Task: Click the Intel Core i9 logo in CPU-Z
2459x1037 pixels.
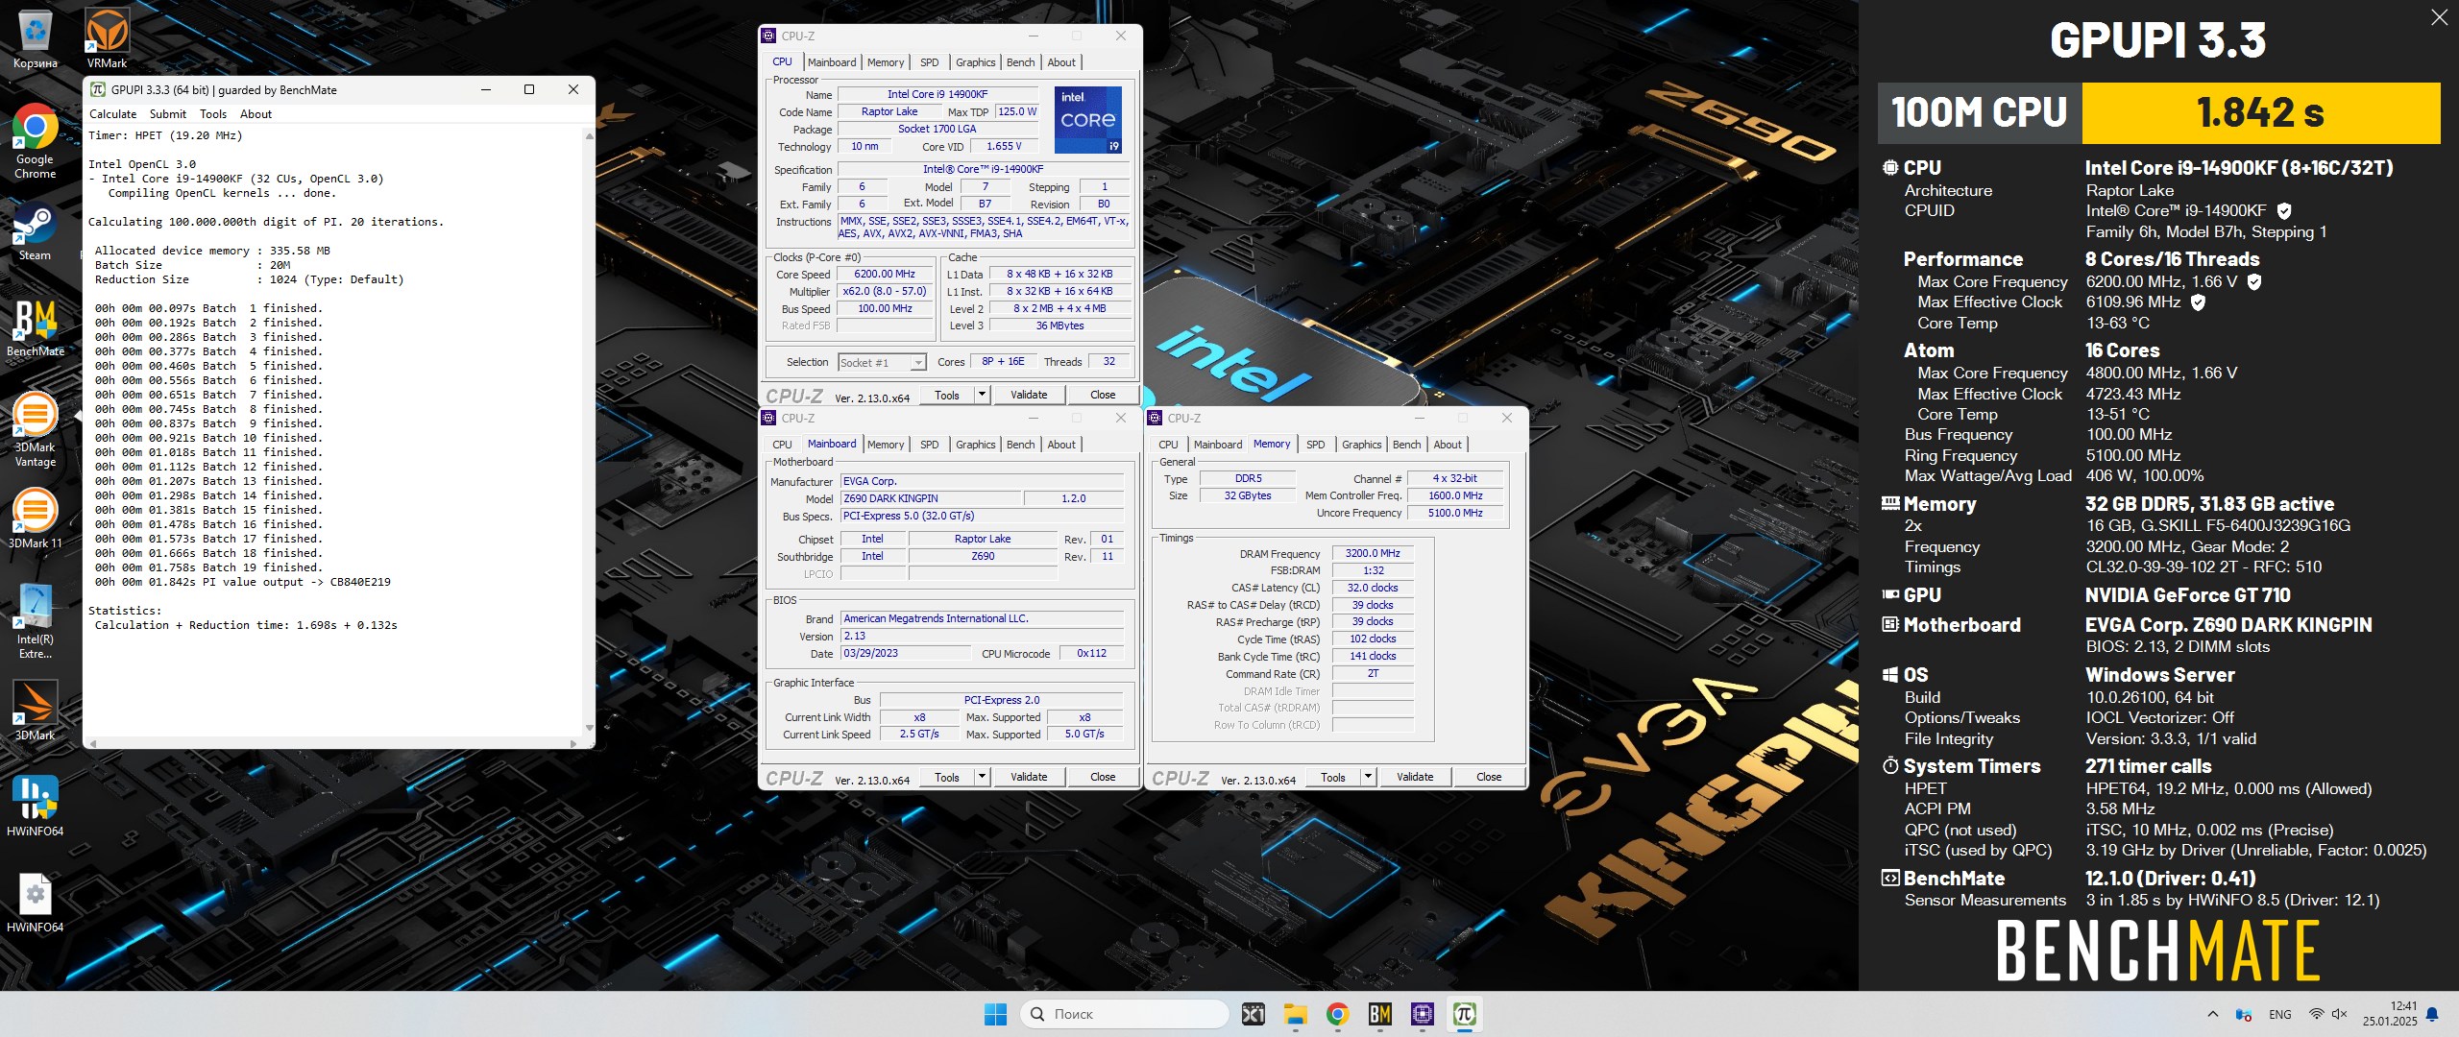Action: pyautogui.click(x=1087, y=120)
